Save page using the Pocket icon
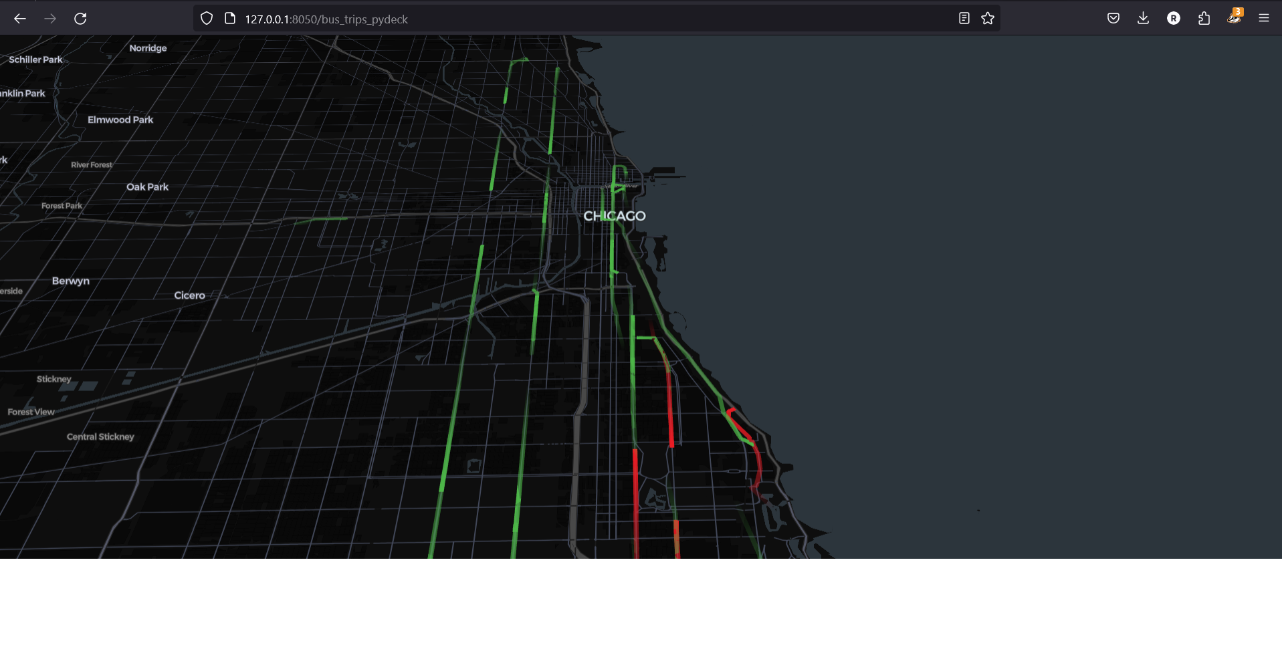 pyautogui.click(x=1113, y=18)
